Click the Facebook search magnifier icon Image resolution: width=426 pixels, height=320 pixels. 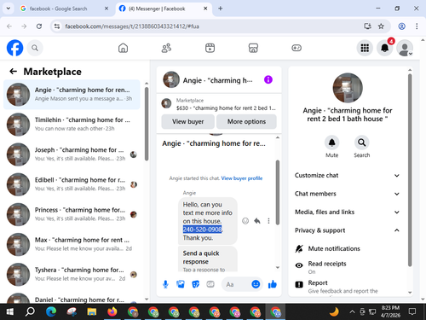click(35, 48)
